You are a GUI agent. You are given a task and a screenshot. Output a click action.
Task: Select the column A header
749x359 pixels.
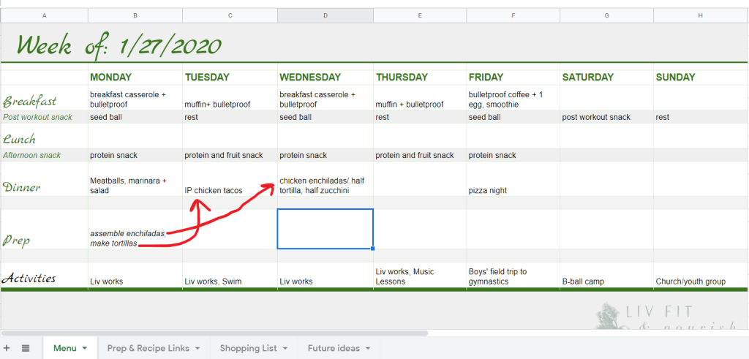point(45,15)
